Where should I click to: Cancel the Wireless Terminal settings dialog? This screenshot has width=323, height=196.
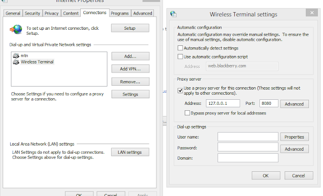(x=299, y=176)
